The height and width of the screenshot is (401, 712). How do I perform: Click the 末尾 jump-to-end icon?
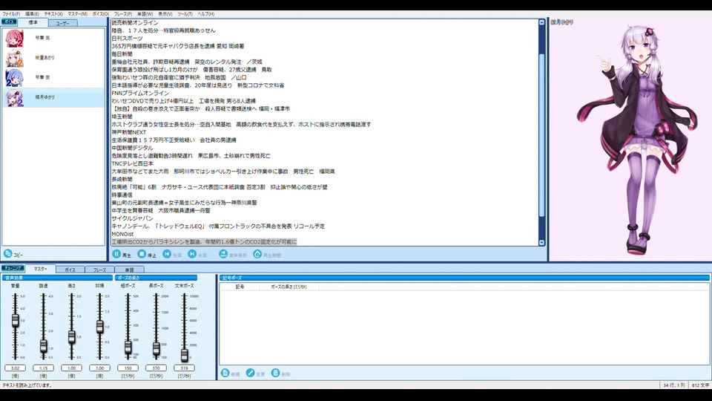click(193, 254)
